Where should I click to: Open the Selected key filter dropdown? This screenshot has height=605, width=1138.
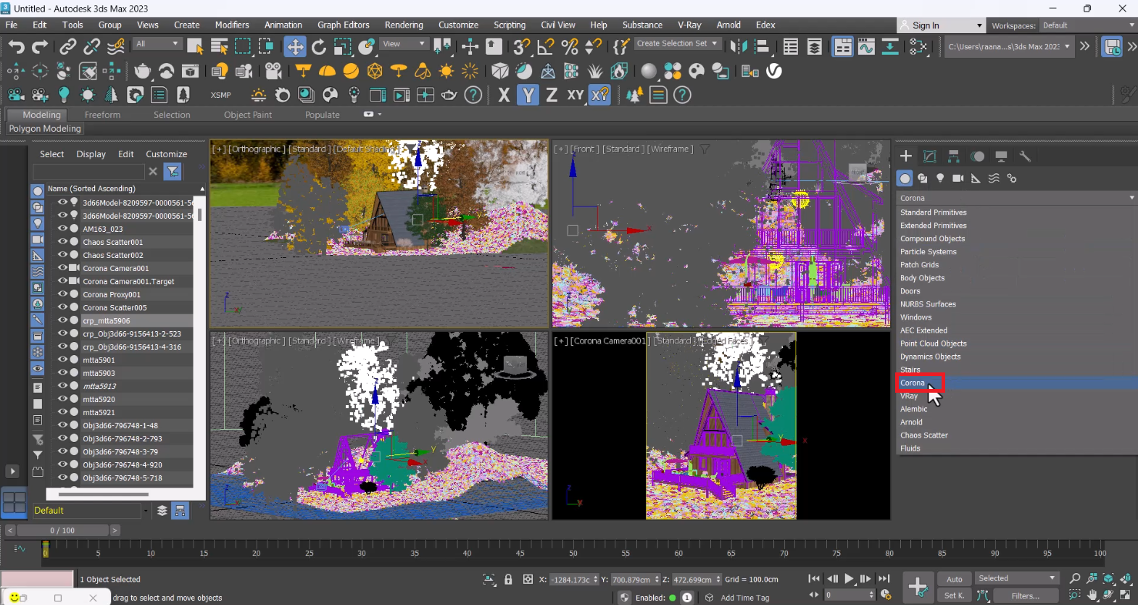[1016, 578]
